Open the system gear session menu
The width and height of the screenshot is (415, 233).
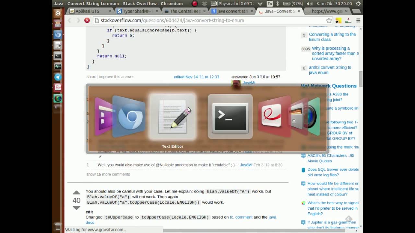(358, 4)
